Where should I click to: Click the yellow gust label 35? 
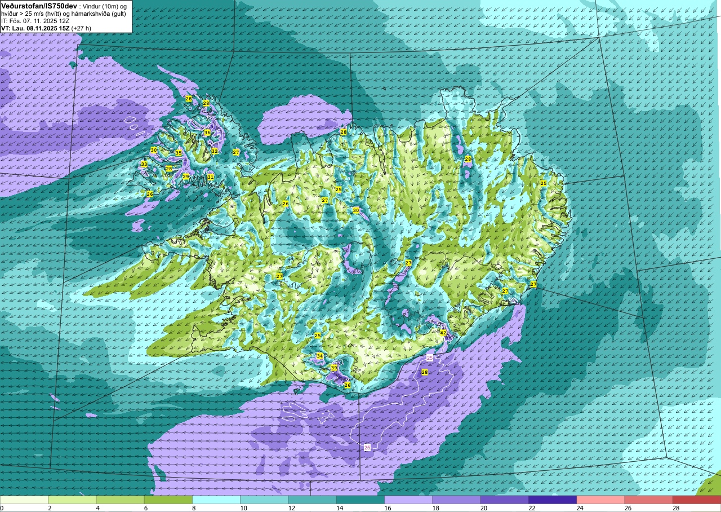[179, 153]
